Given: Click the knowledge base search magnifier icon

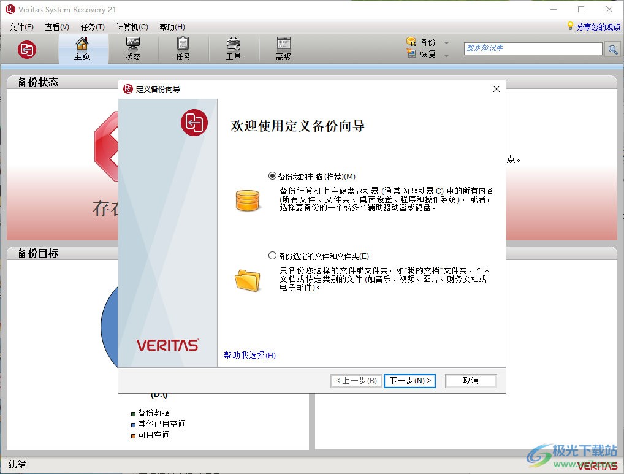Looking at the screenshot, I should [613, 49].
